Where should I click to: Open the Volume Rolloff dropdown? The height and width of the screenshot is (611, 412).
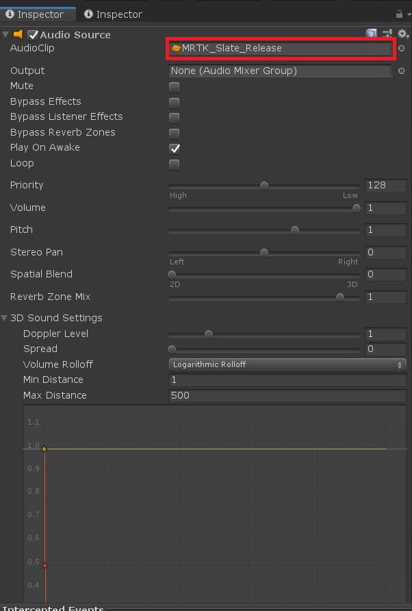click(x=287, y=364)
